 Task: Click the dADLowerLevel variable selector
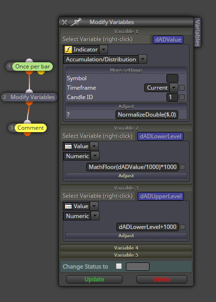pyautogui.click(x=160, y=136)
